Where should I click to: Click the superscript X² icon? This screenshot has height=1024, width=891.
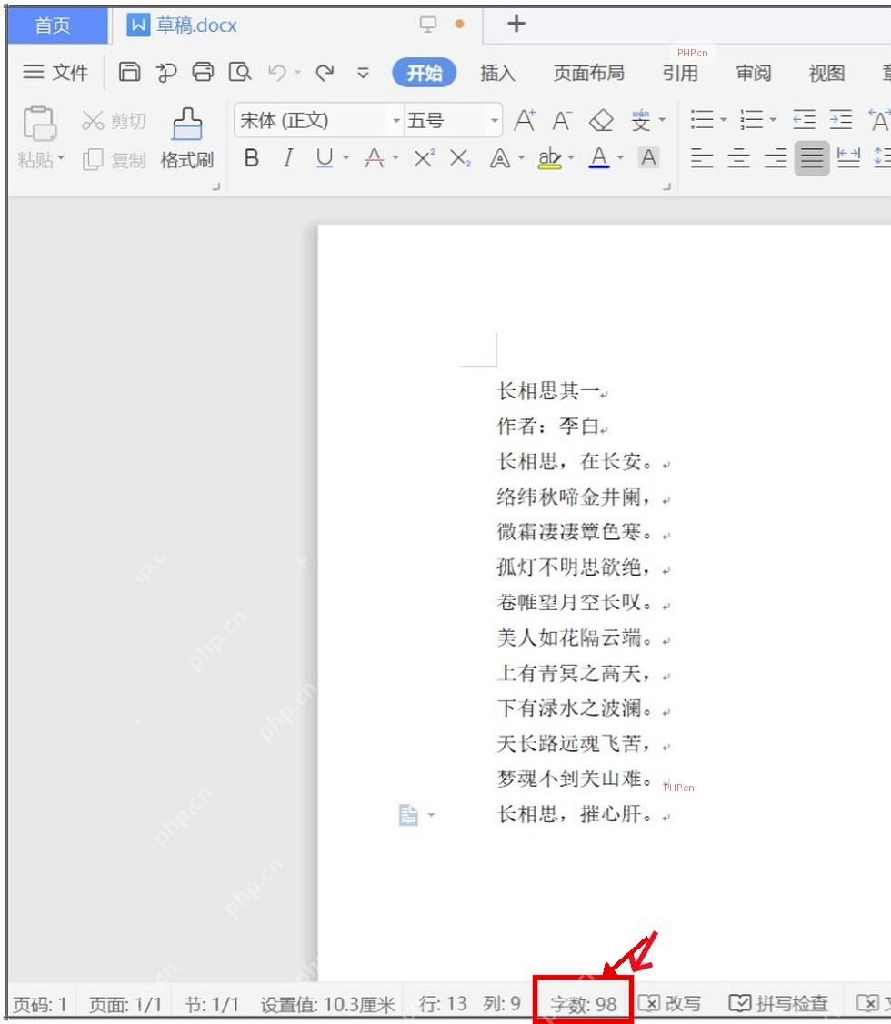point(425,157)
